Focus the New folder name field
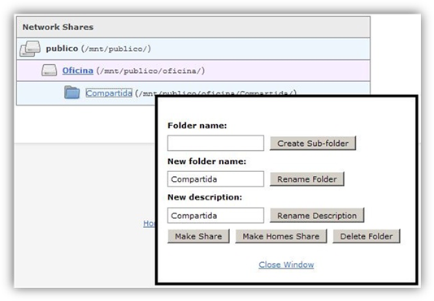This screenshot has width=434, height=301. point(215,178)
